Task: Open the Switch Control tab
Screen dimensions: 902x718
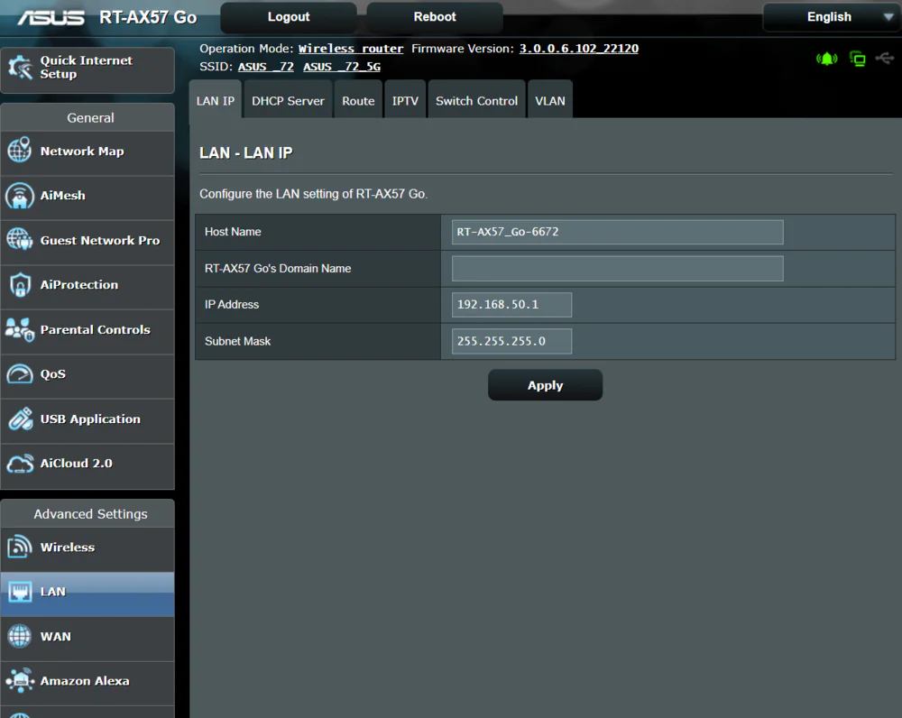Action: tap(476, 101)
